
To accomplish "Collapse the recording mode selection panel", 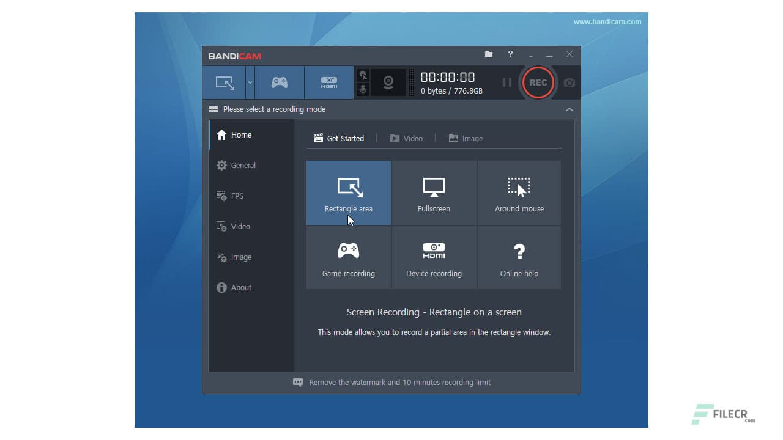I will point(569,109).
